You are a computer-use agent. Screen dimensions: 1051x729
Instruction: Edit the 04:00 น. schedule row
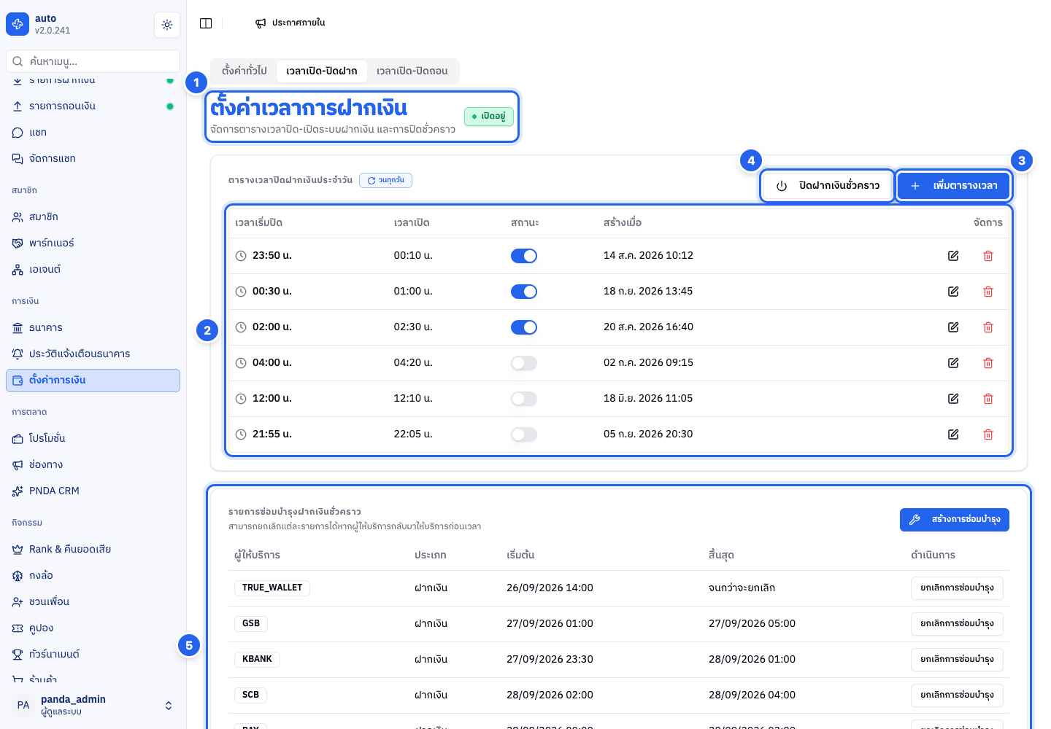(x=953, y=363)
